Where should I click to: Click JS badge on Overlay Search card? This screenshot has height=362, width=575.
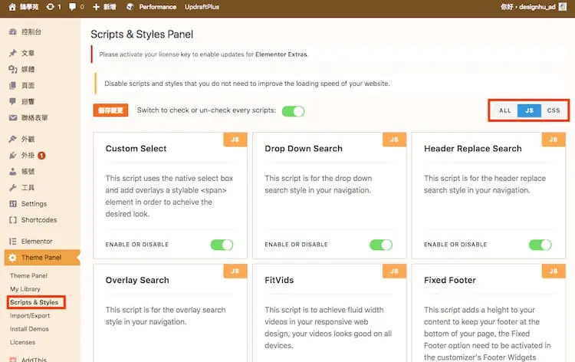pyautogui.click(x=235, y=271)
